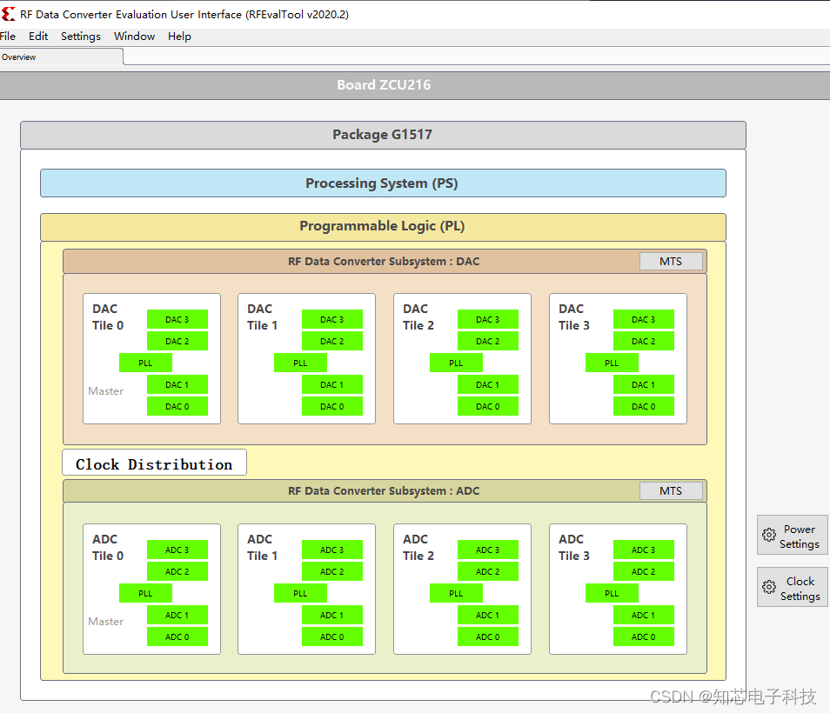Select PLL block in DAC Tile 2
The width and height of the screenshot is (830, 713).
pyautogui.click(x=456, y=363)
